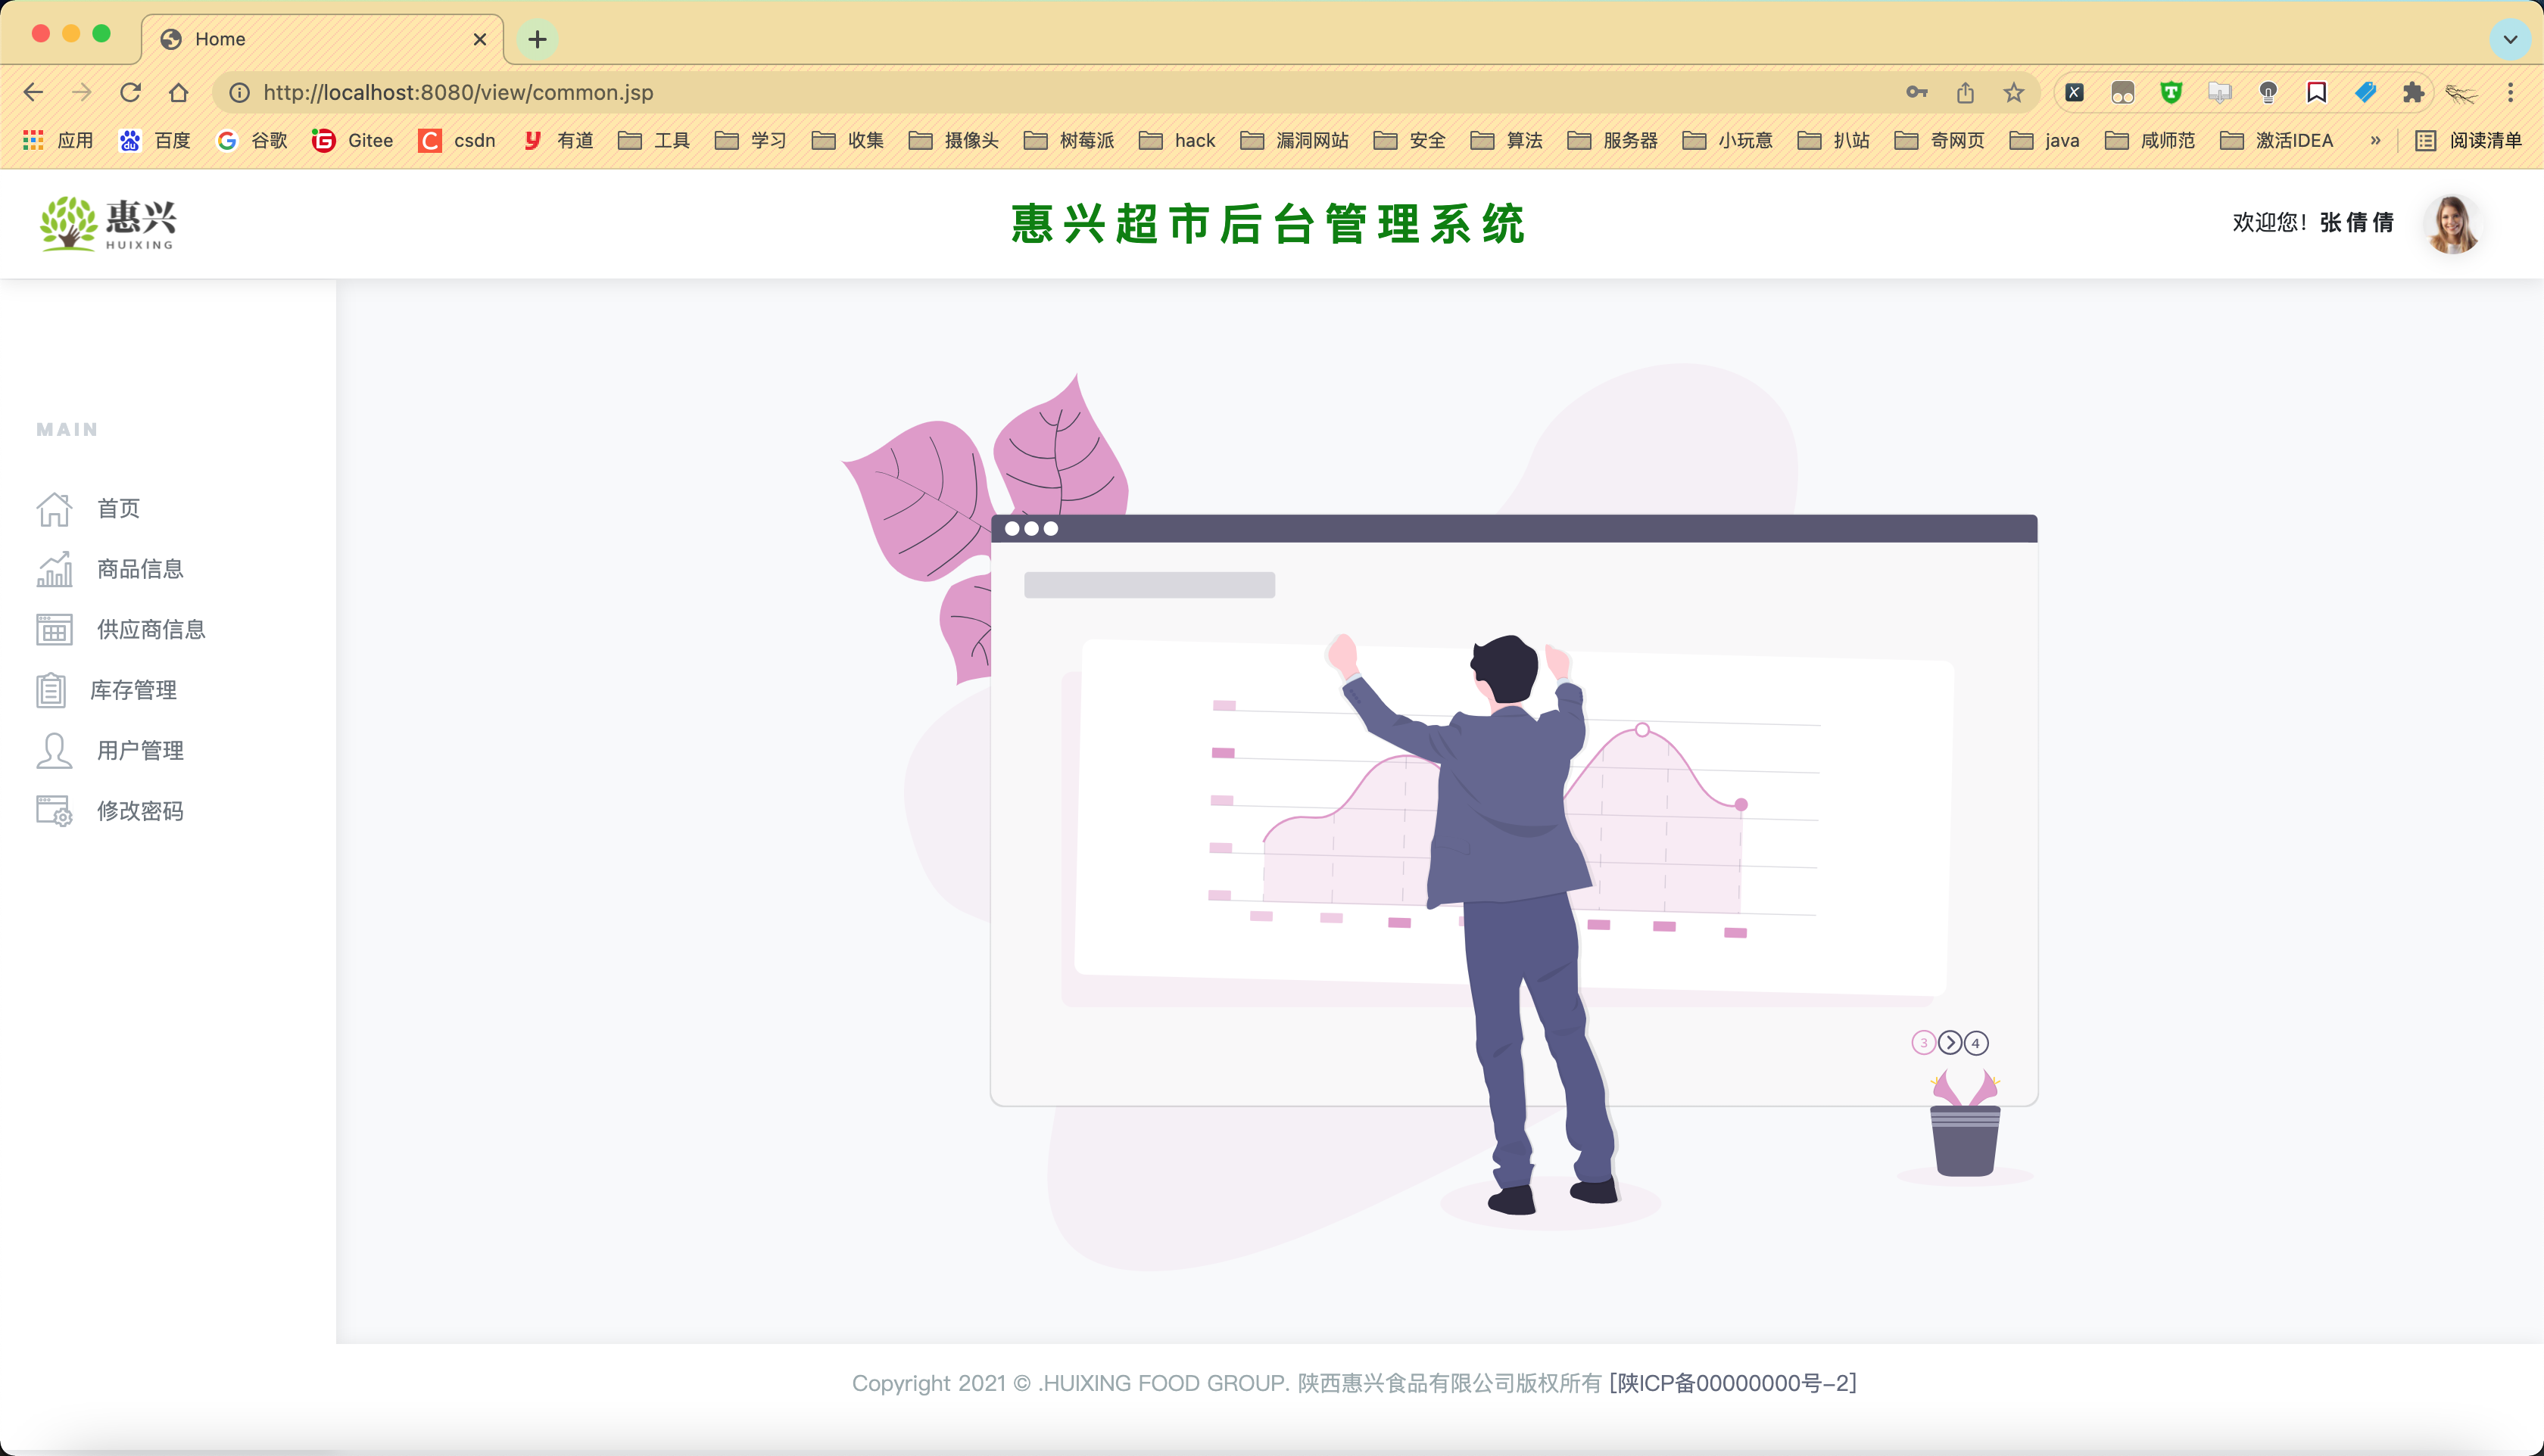Click the calendar grid icon beside 供应商信息
This screenshot has width=2544, height=1456.
coord(54,630)
